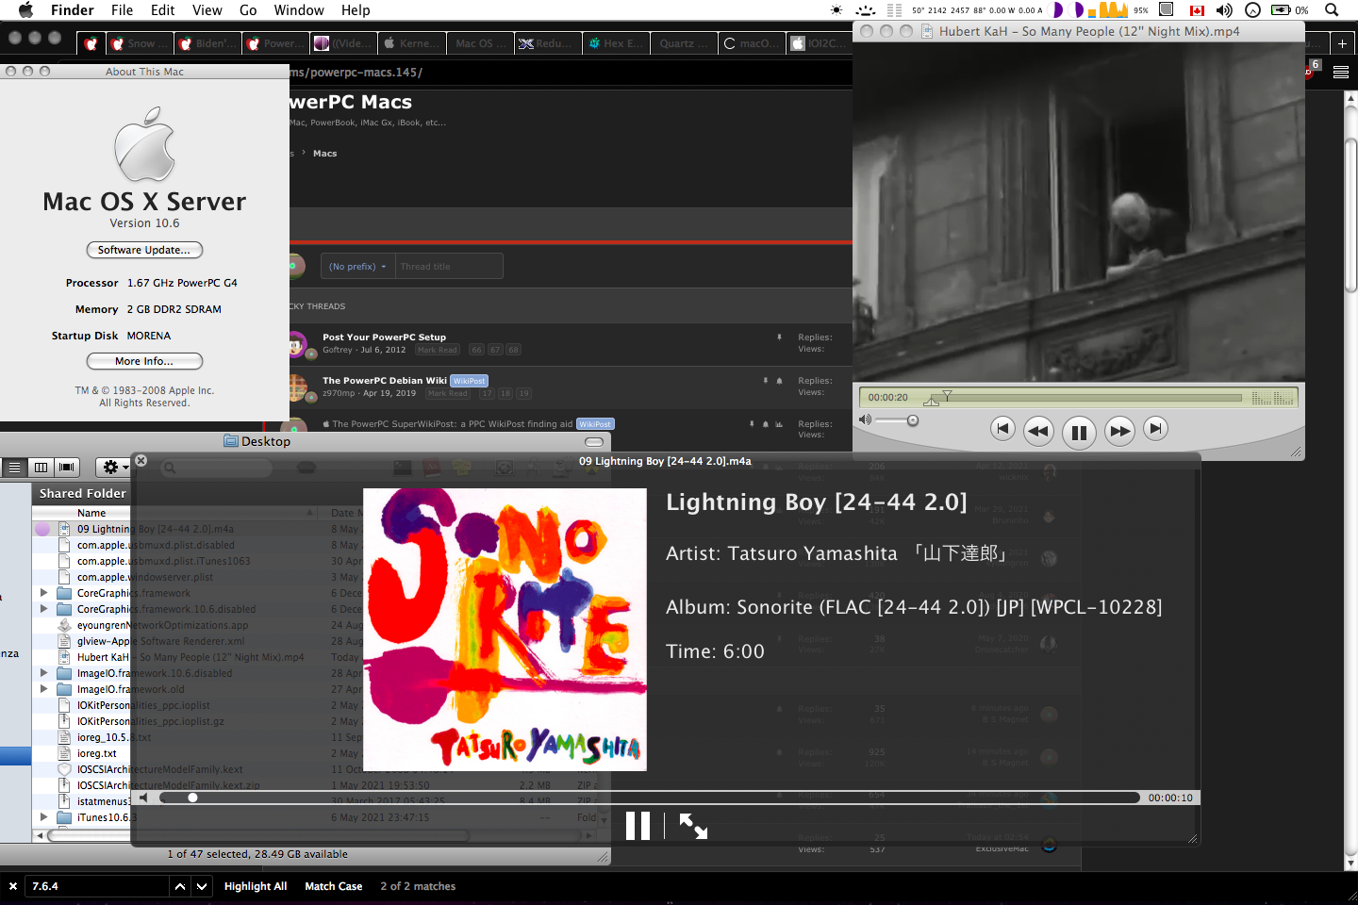1358x905 pixels.
Task: Expand the CoreGraphics.framework folder
Action: pyautogui.click(x=43, y=593)
